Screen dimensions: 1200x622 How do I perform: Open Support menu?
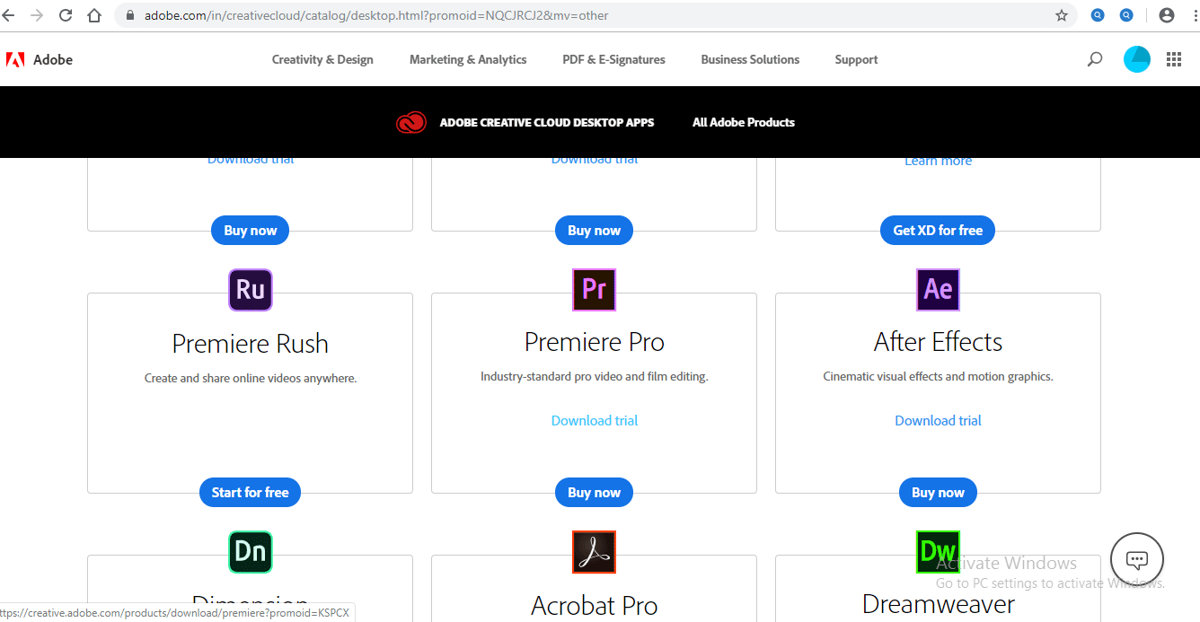(856, 60)
